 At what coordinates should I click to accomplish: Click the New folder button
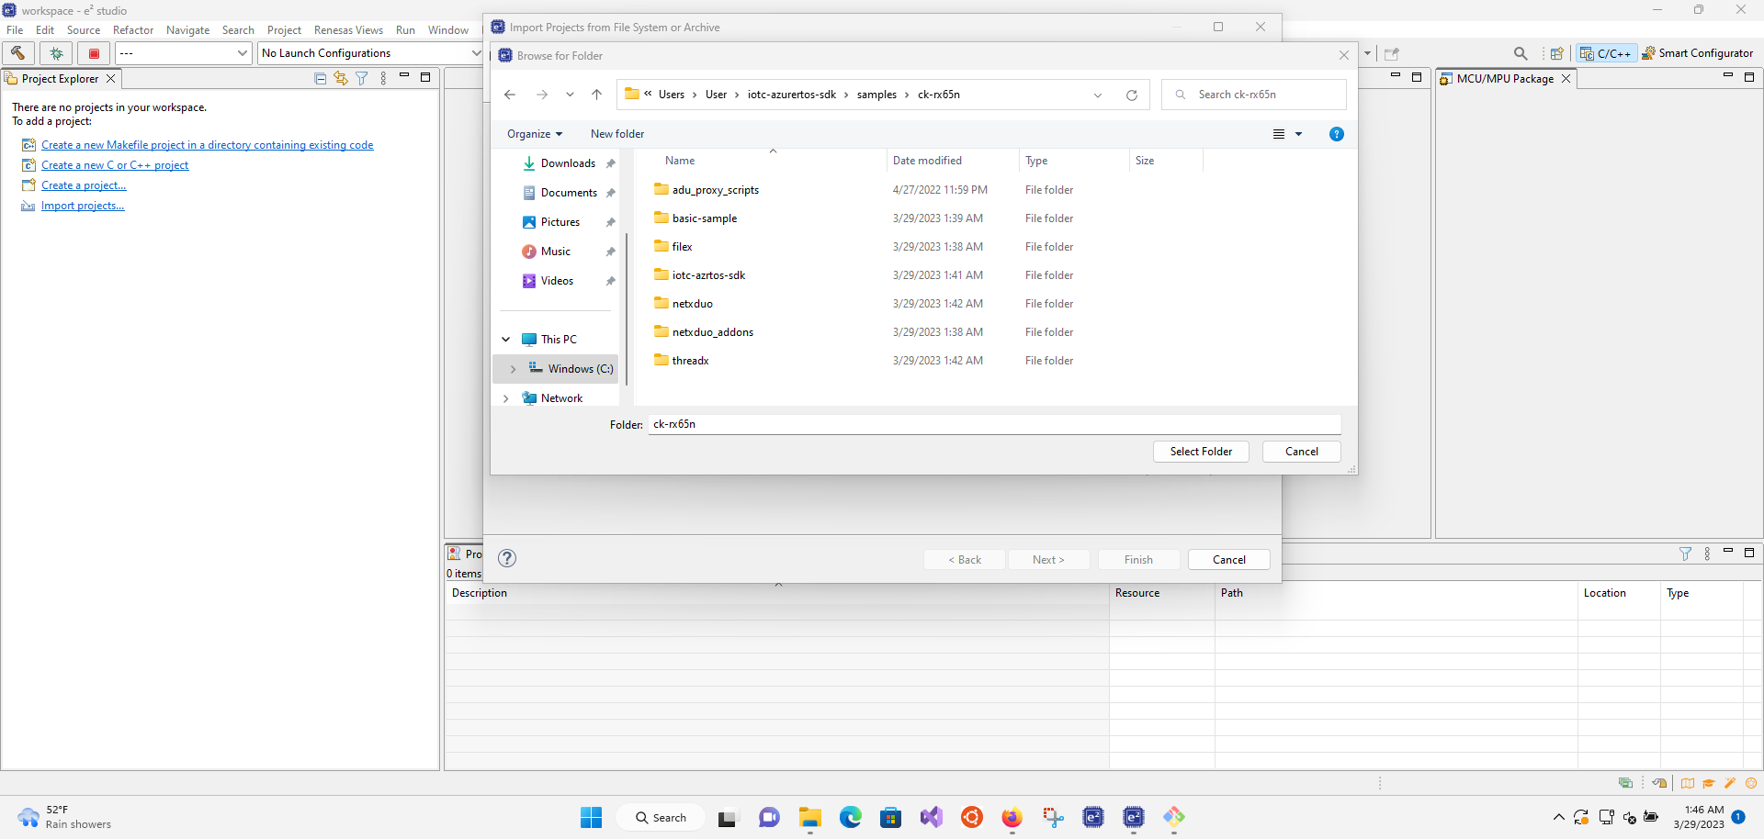click(617, 134)
